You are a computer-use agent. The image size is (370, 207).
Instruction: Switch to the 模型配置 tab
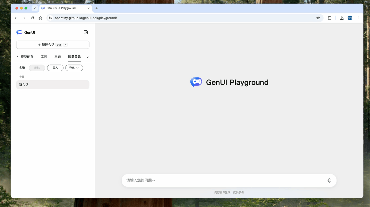tap(27, 57)
